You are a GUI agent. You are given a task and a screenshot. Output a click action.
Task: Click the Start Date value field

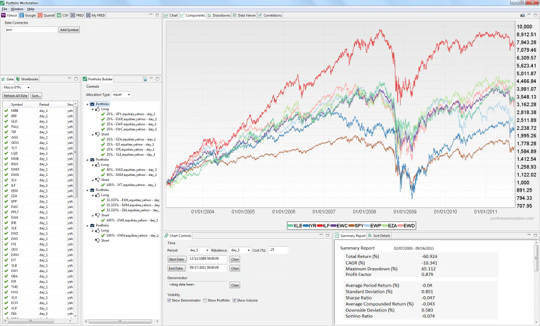tap(208, 259)
